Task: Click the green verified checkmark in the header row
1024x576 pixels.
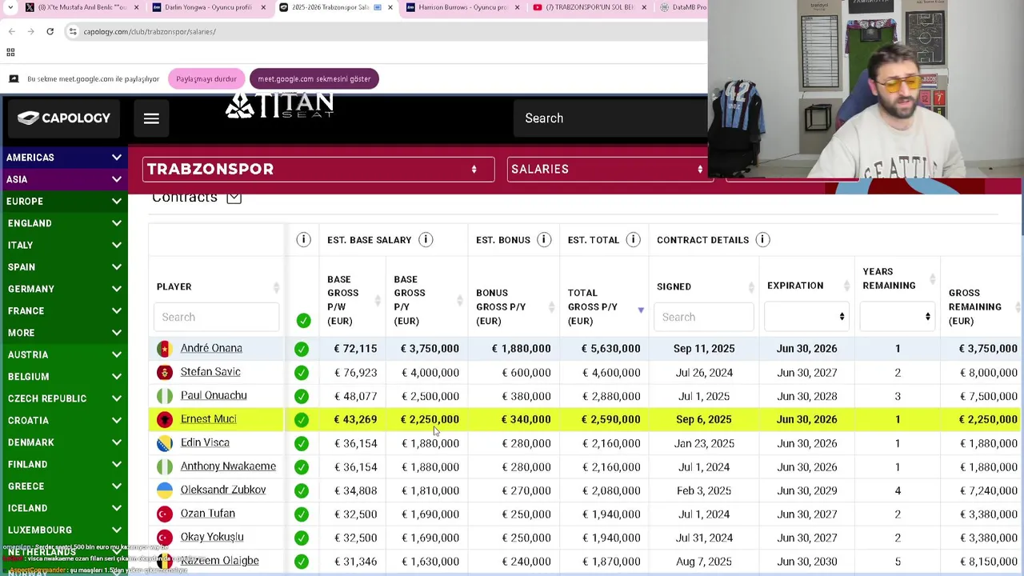Action: point(303,320)
